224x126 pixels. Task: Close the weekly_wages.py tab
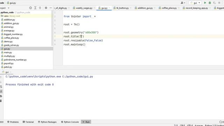pos(94,8)
